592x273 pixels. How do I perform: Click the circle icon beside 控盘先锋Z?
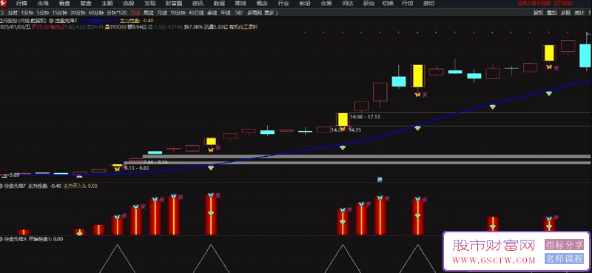coord(51,21)
